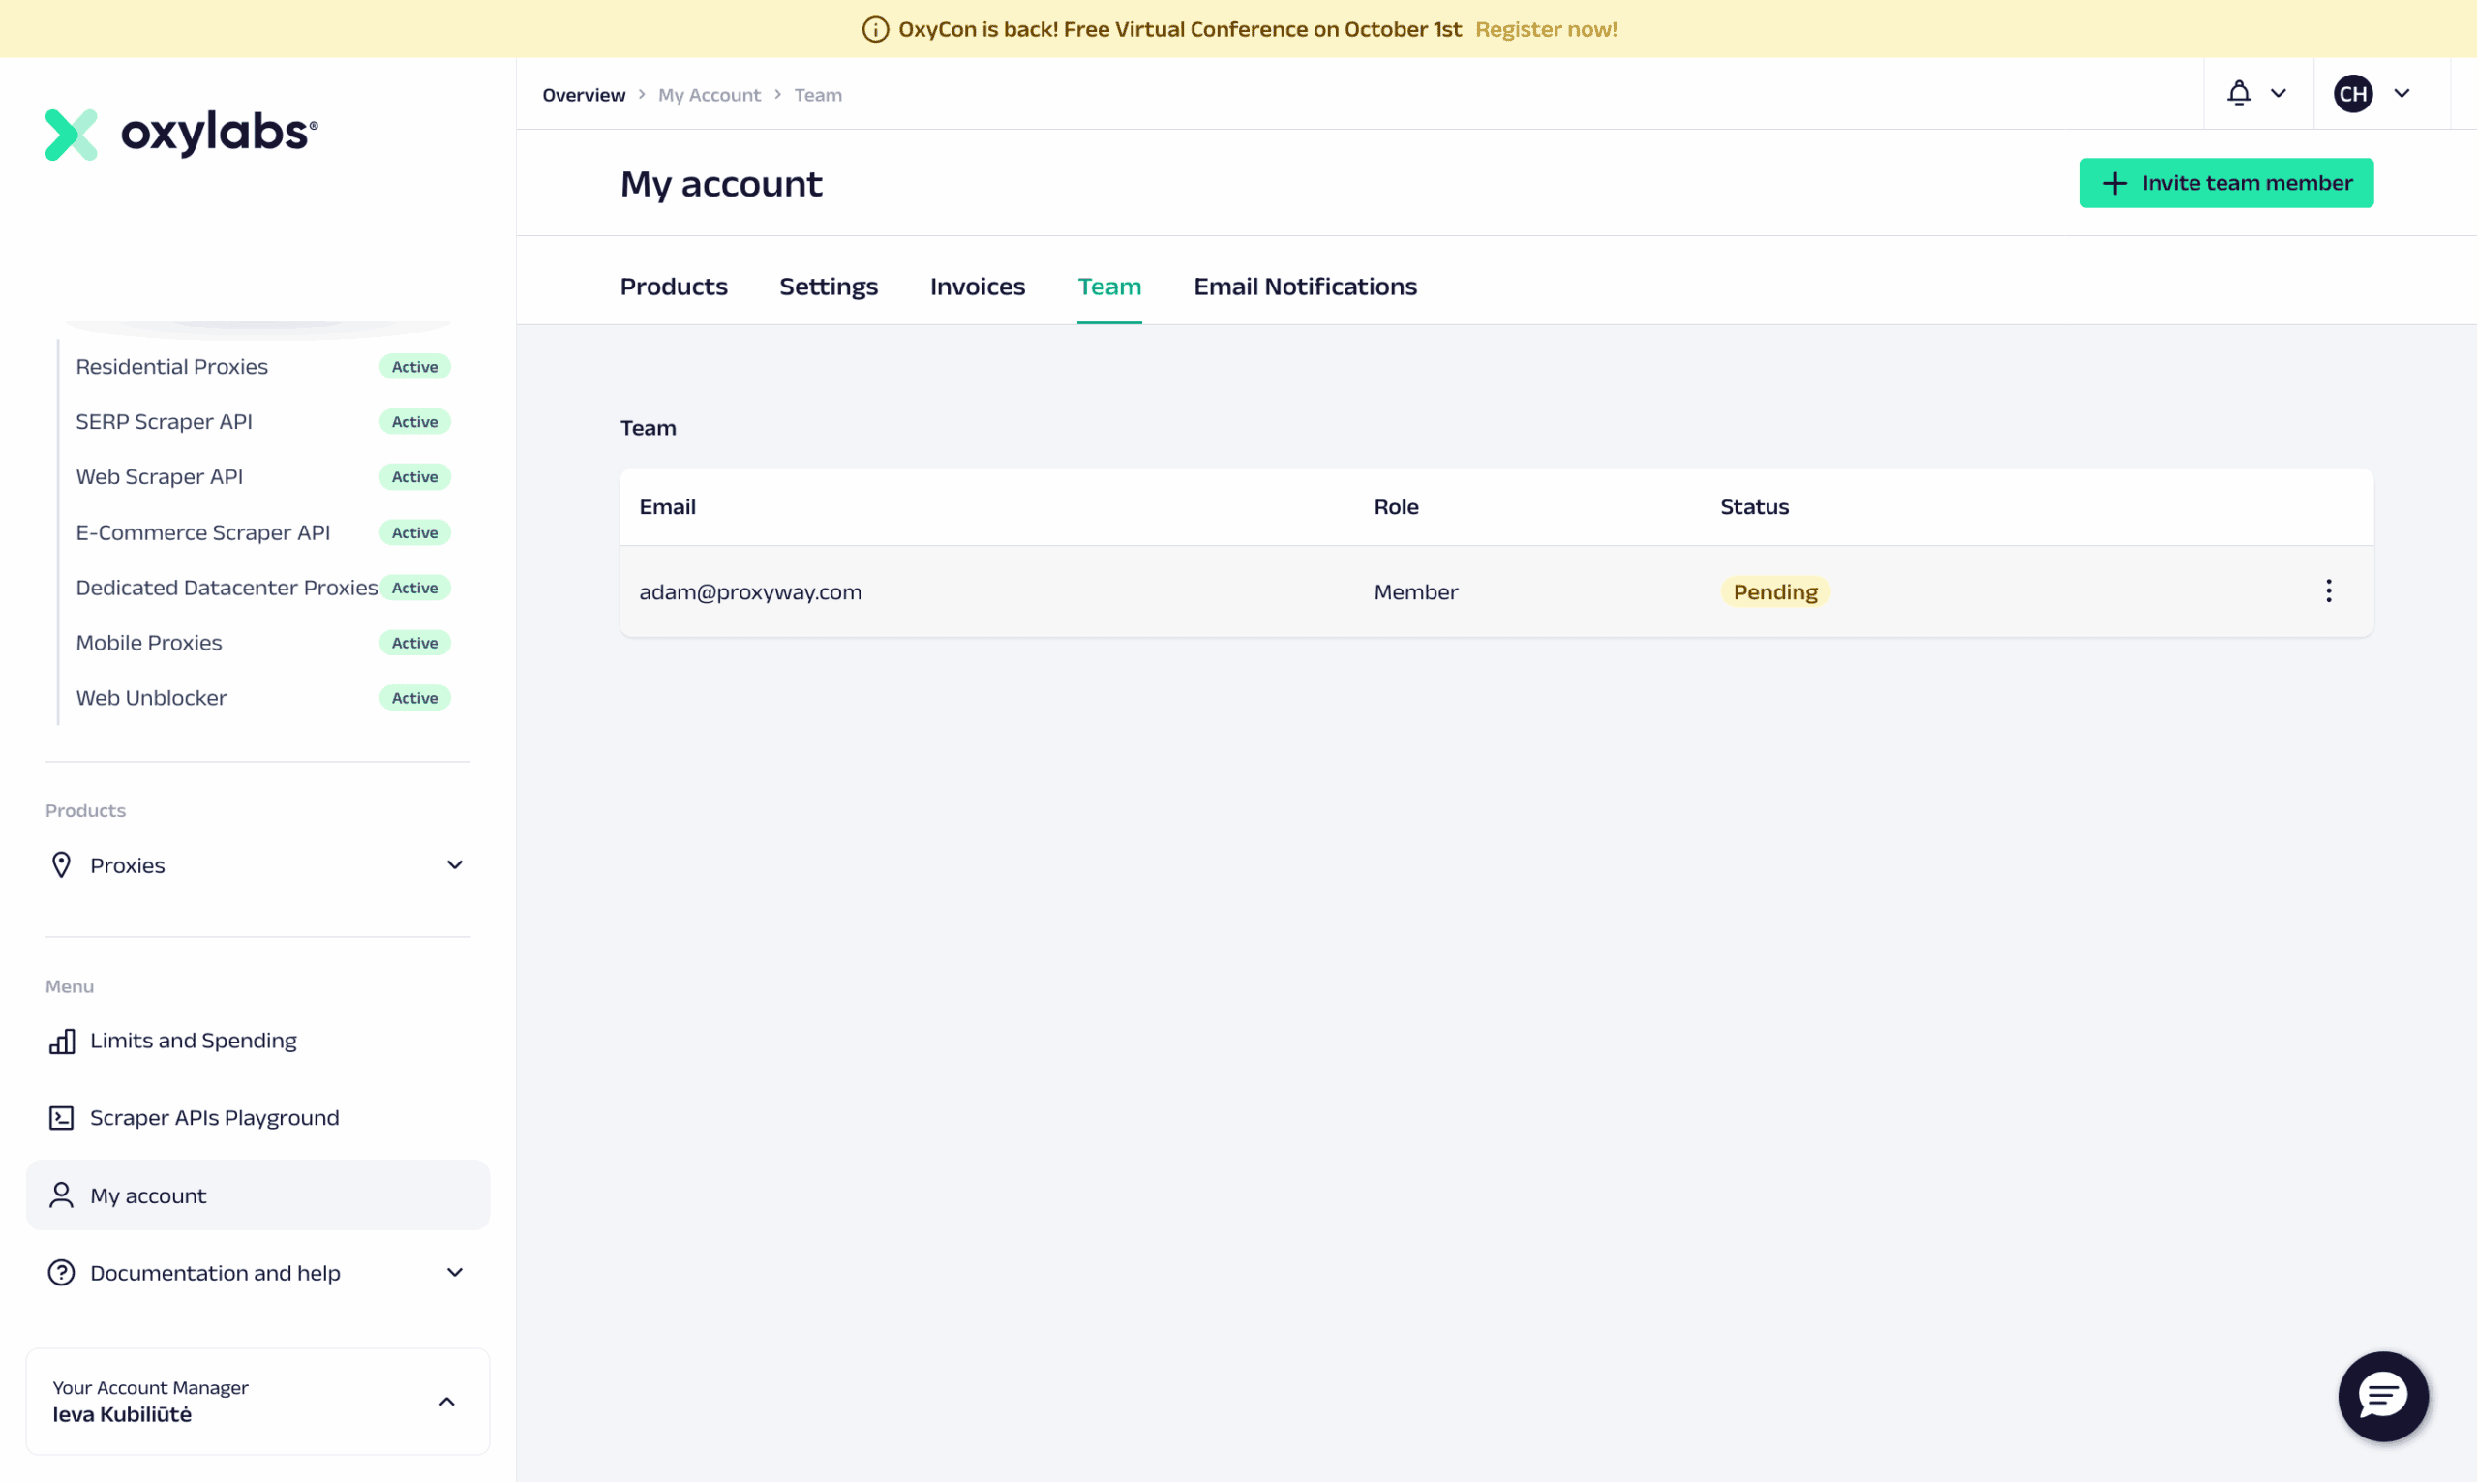This screenshot has width=2478, height=1482.
Task: Click the info icon in the OxyCon banner
Action: 876,29
